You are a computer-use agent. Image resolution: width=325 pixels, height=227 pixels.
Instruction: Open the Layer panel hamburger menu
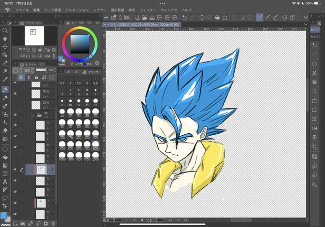(15, 64)
